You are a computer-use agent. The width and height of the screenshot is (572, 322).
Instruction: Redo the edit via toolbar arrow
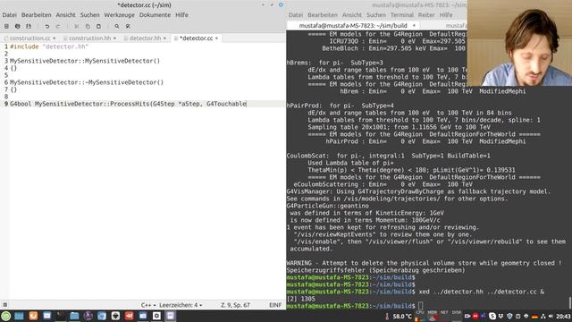point(57,26)
